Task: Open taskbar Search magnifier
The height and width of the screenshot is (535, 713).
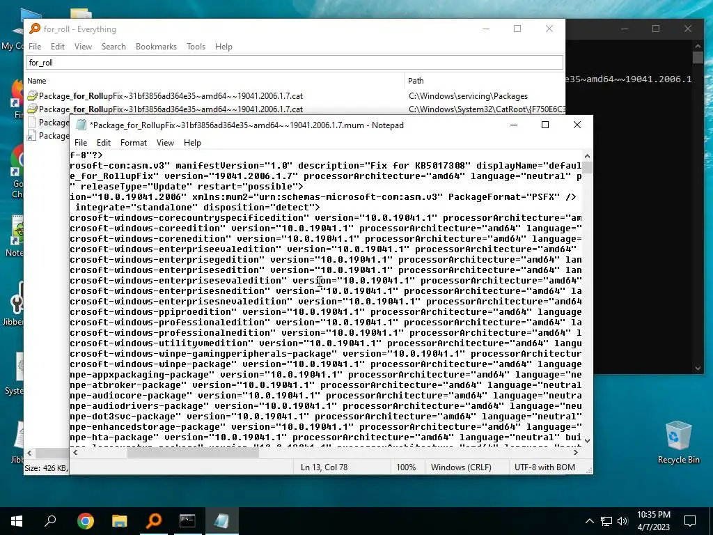Action: point(50,521)
